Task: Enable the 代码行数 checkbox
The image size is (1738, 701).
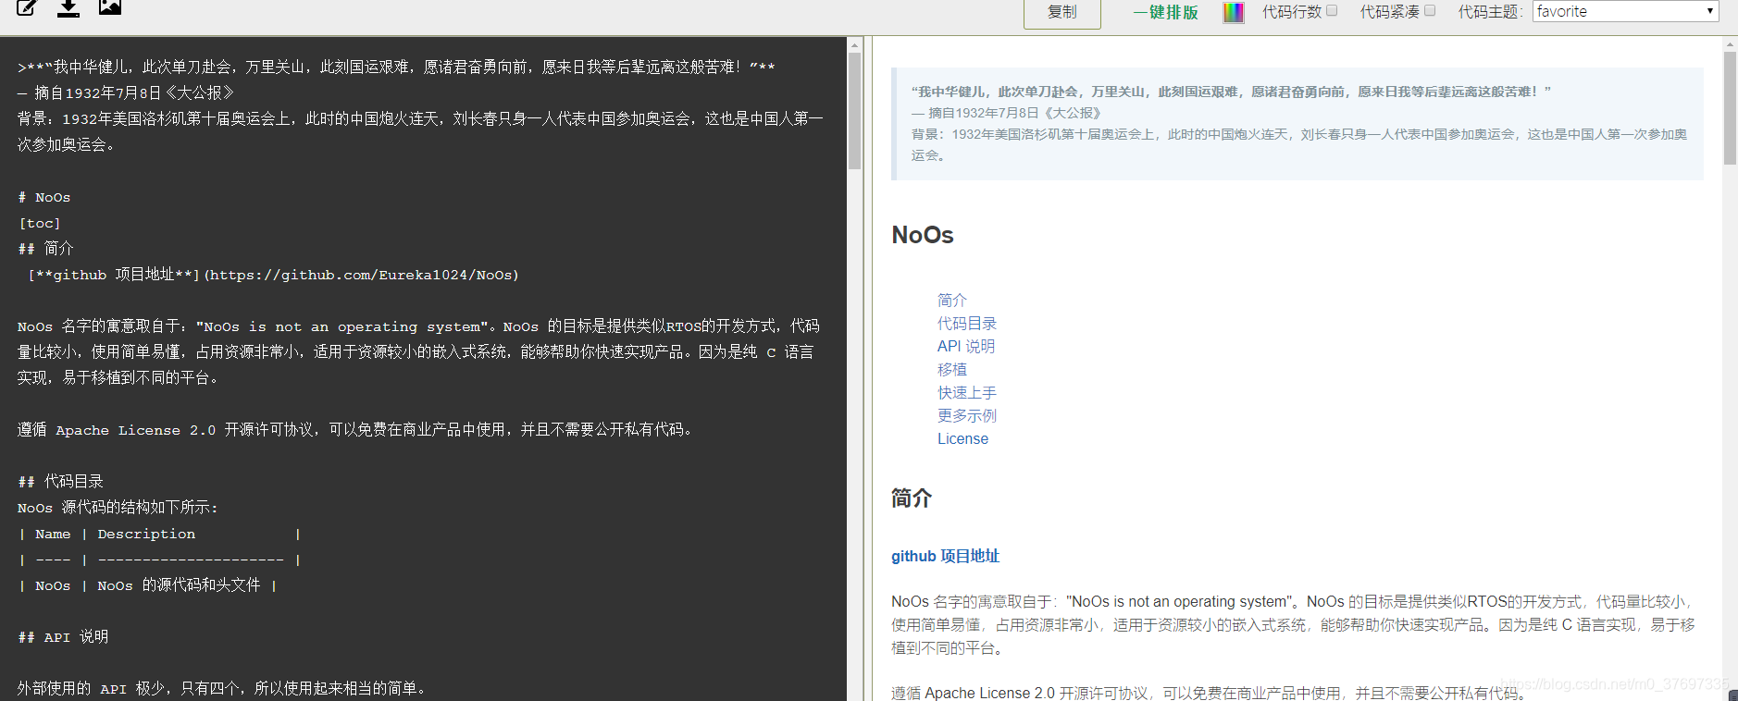Action: [1332, 11]
